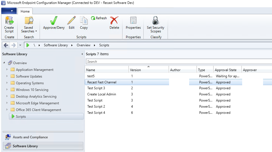Expand the Operating Systems tree node

click(x=7, y=83)
